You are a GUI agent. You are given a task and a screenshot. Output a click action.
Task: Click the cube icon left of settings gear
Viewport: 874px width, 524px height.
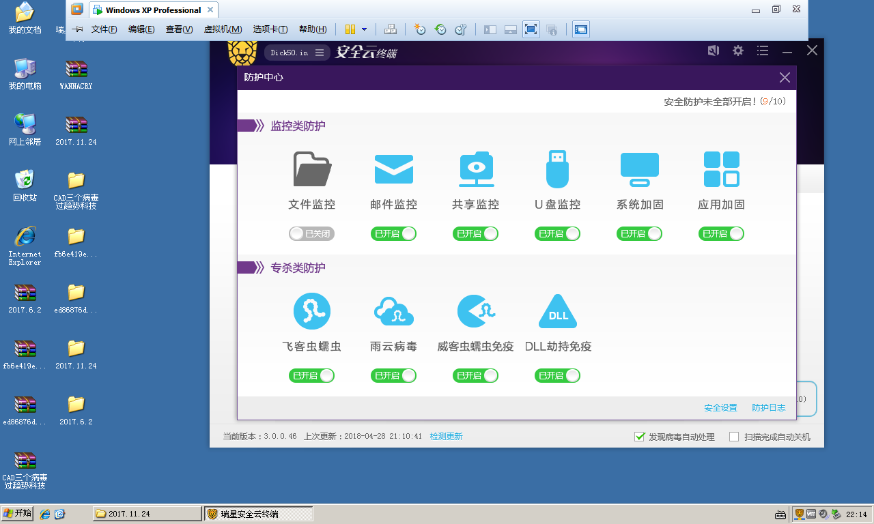click(714, 50)
